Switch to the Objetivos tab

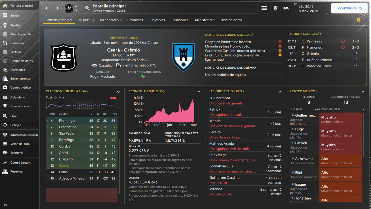157,20
